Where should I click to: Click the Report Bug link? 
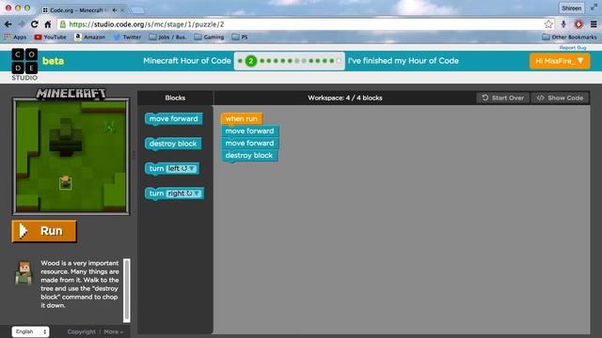(573, 48)
